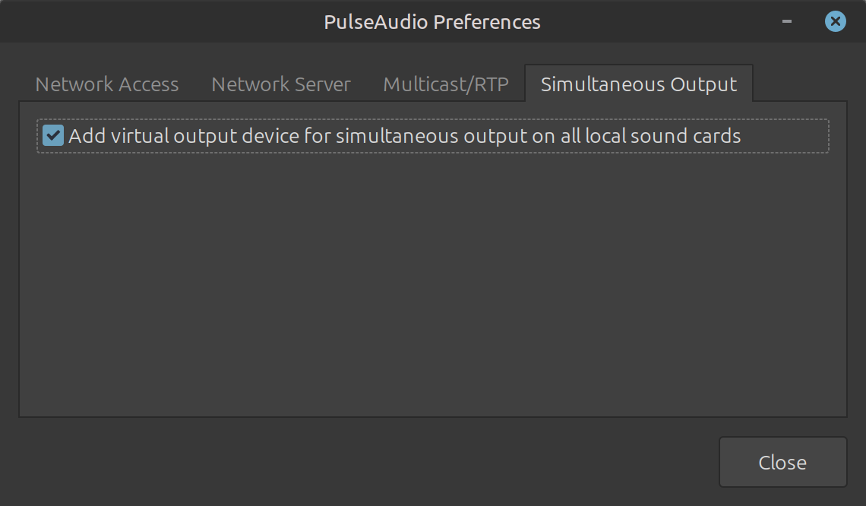The image size is (866, 506).
Task: Dismiss the dialog with the Close button
Action: tap(782, 462)
